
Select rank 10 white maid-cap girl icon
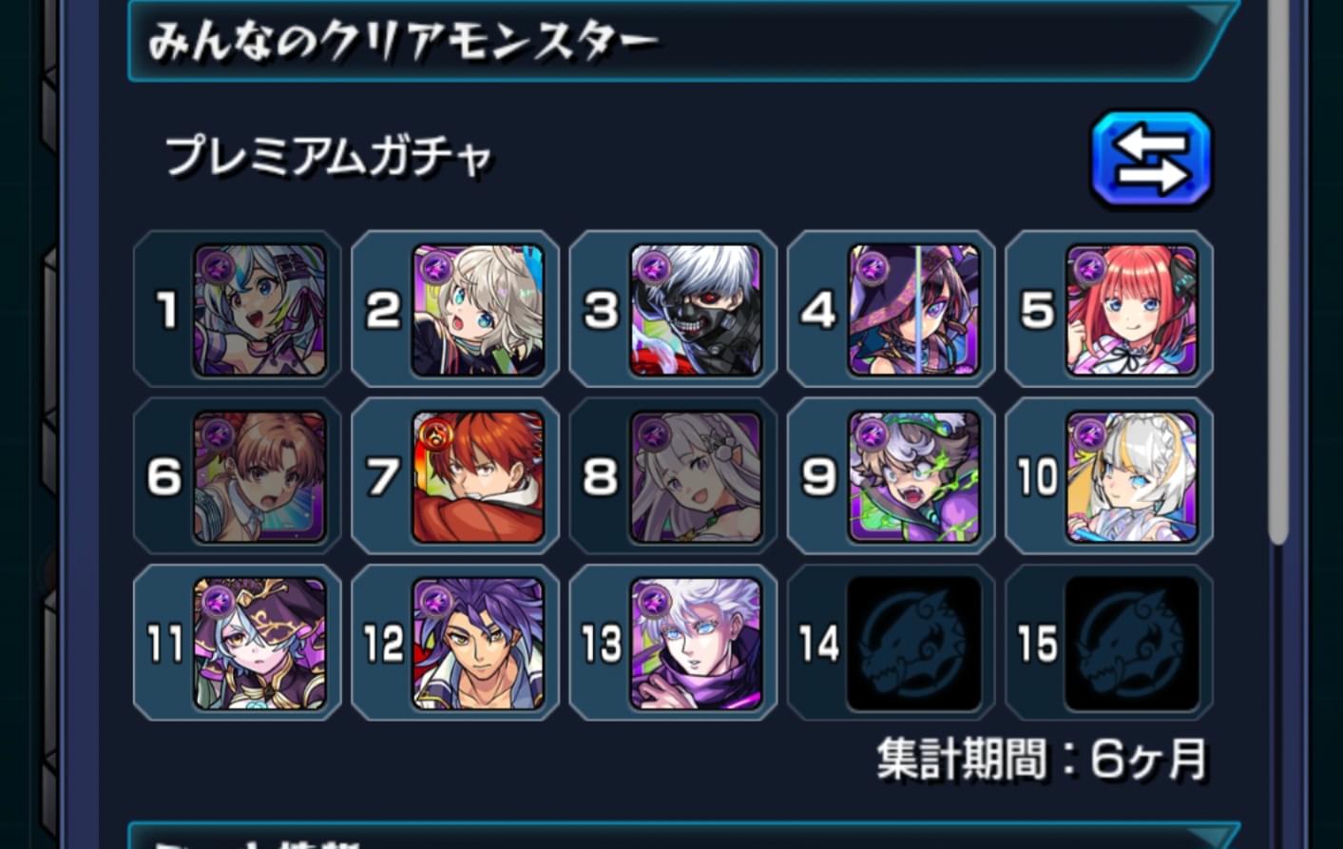(x=1133, y=476)
